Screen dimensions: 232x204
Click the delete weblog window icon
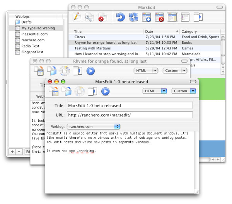point(159,17)
